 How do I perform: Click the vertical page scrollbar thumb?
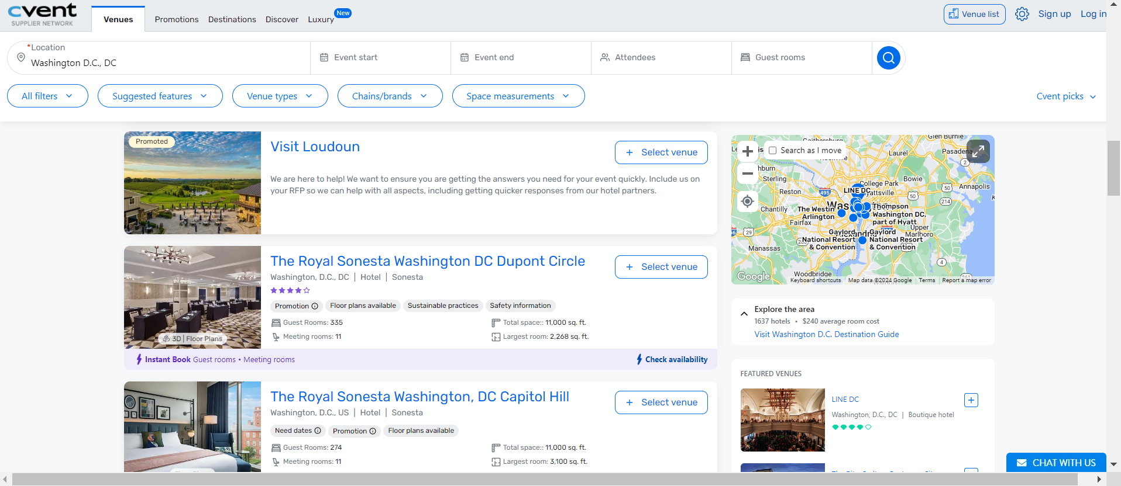point(1113,168)
